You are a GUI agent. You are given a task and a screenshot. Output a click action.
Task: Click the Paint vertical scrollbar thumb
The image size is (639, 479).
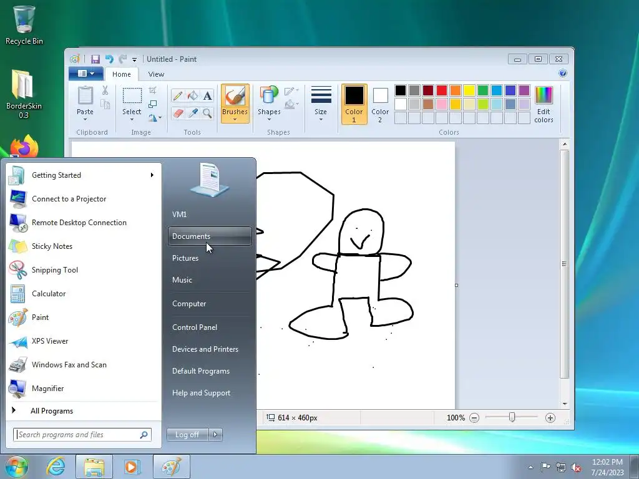(564, 264)
